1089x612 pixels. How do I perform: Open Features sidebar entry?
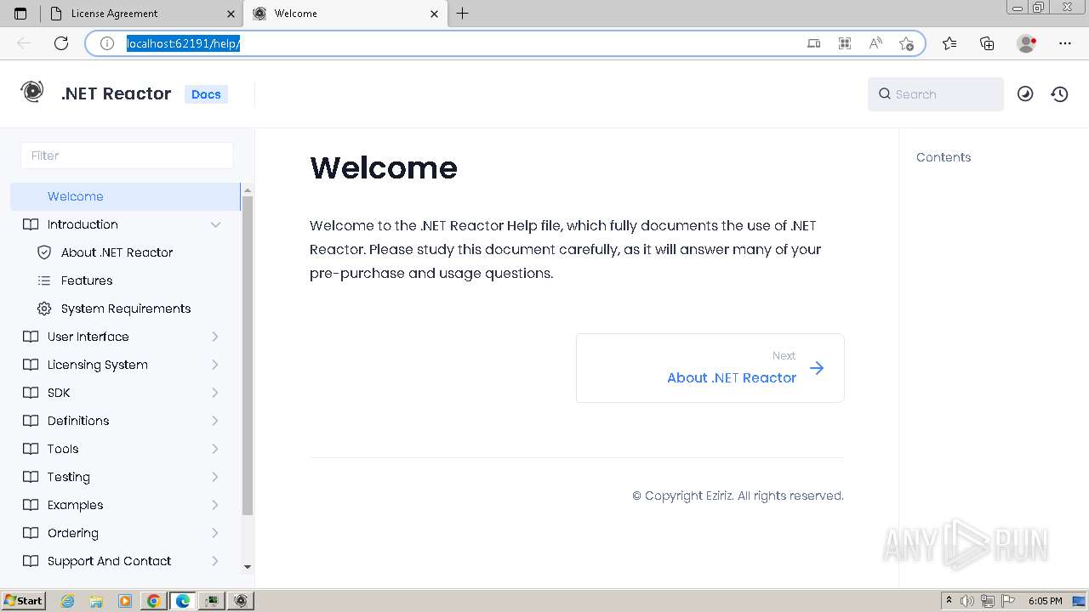87,280
